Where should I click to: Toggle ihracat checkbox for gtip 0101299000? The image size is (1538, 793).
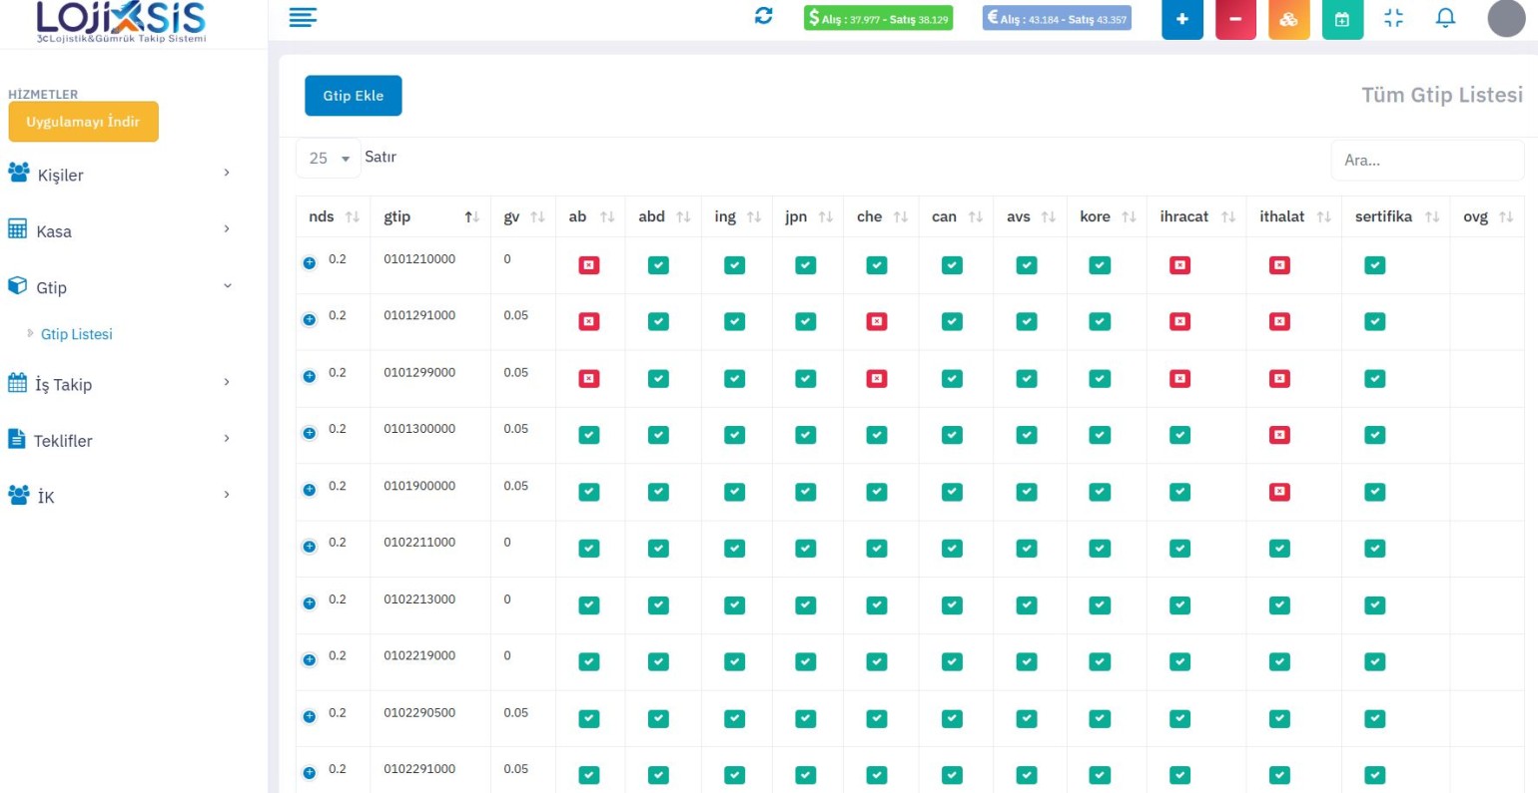(1180, 378)
